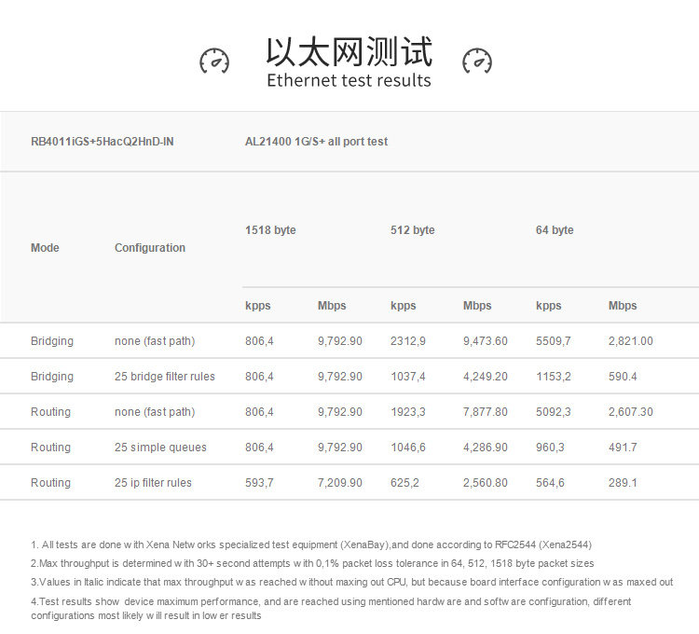Click the value 2,607.30
Viewport: 699px width, 634px height.
[631, 412]
